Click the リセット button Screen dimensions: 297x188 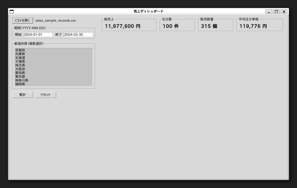click(x=46, y=95)
